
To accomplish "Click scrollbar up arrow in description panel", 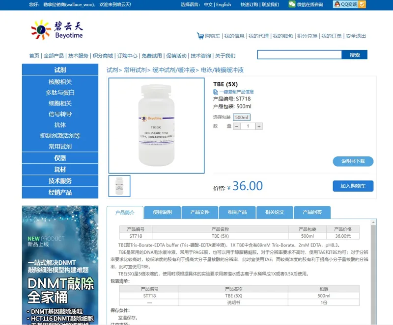I will pyautogui.click(x=373, y=222).
